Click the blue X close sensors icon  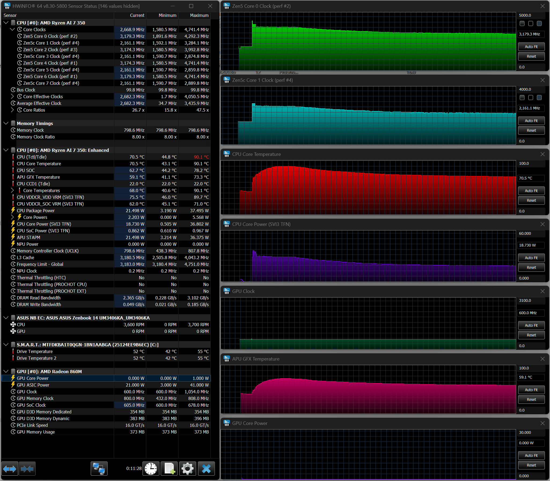(x=206, y=469)
